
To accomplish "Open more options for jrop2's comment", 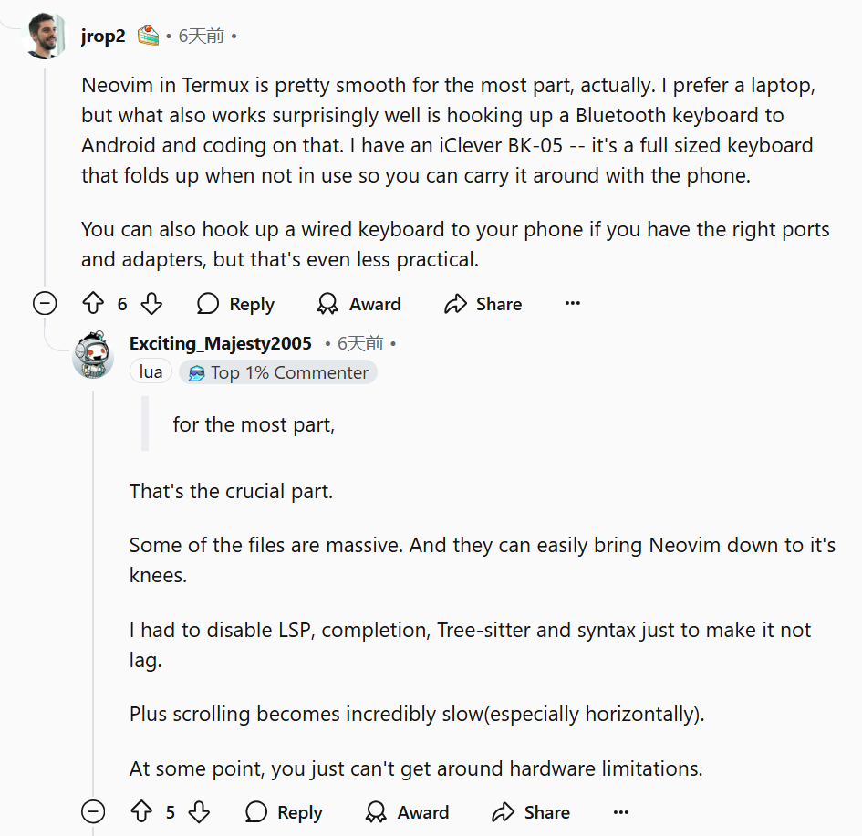I will point(573,304).
